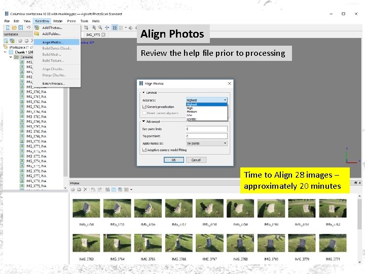Choose Add Folder from Workflow menu
Viewport: 365px width, 274px height.
pos(57,34)
